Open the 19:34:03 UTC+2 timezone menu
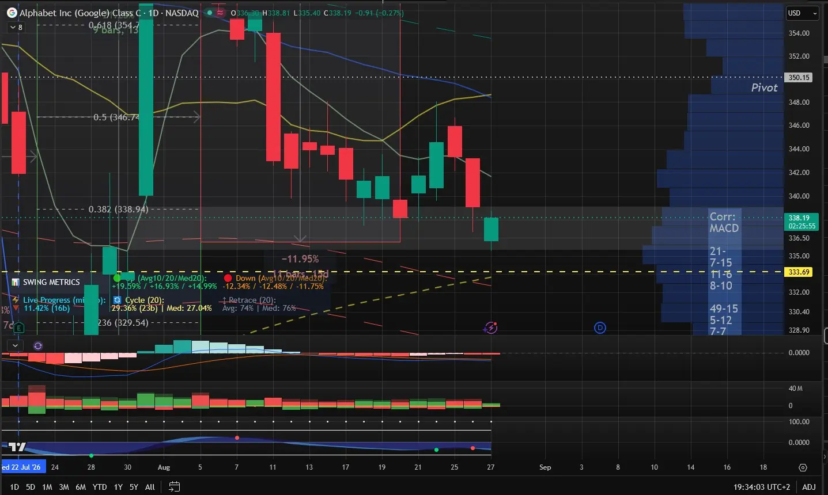The image size is (828, 495). [x=763, y=487]
